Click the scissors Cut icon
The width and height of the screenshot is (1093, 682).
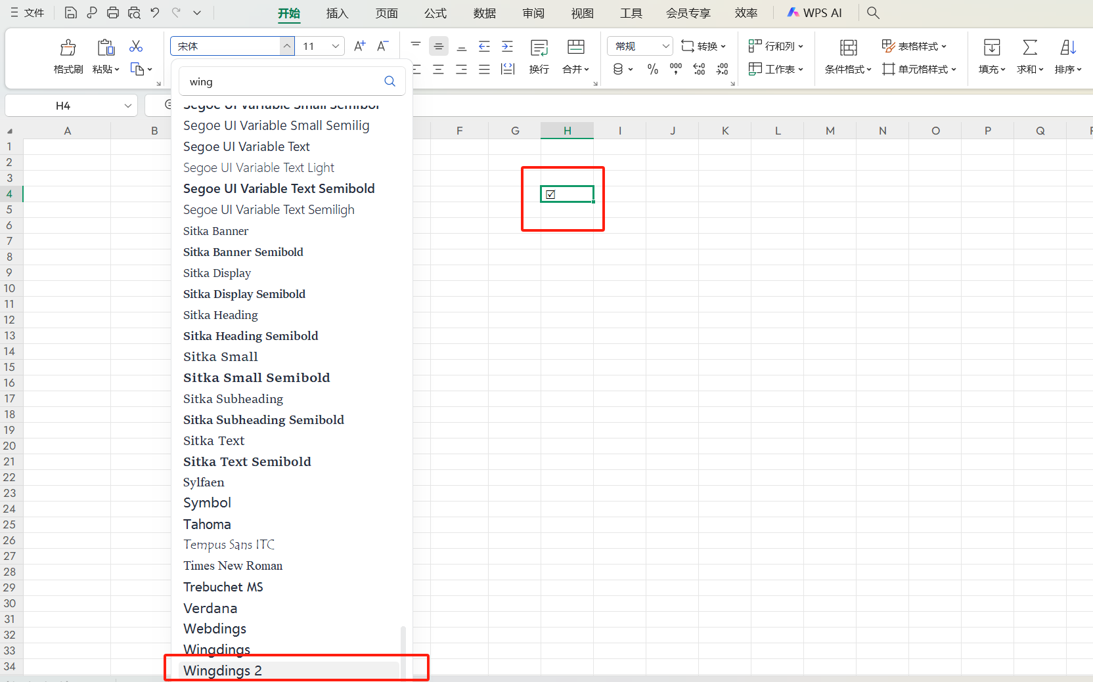[x=136, y=46]
